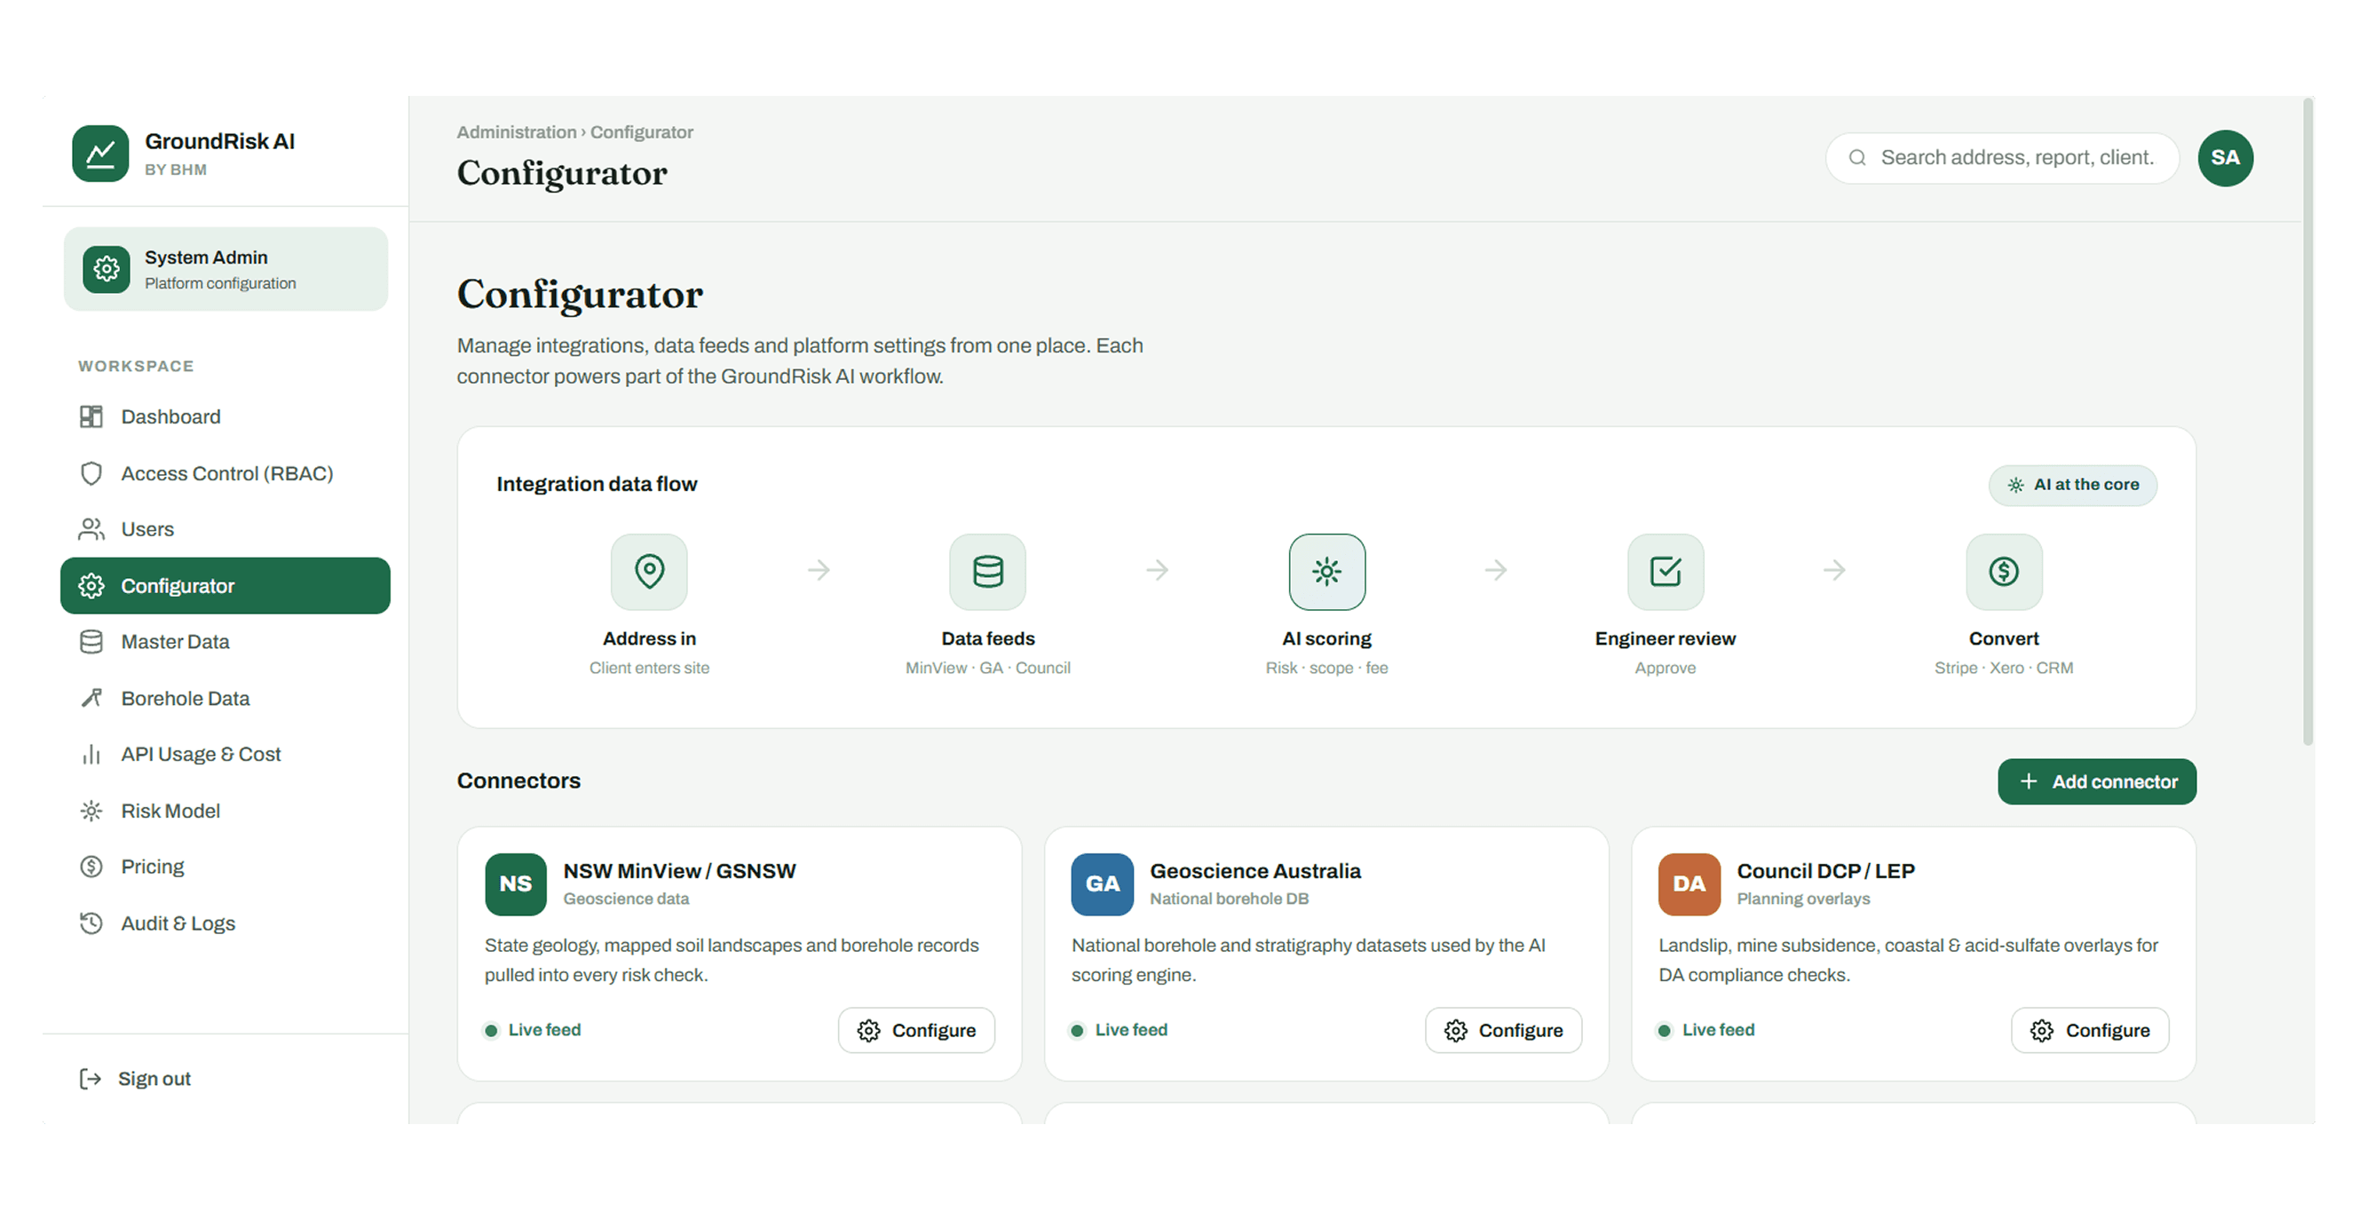Screen dimensions: 2358x1220
Task: Click the Add connector button
Action: (2096, 781)
